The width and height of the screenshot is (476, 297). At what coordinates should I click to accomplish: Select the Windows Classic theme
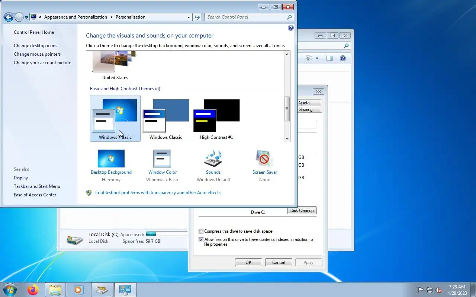166,118
